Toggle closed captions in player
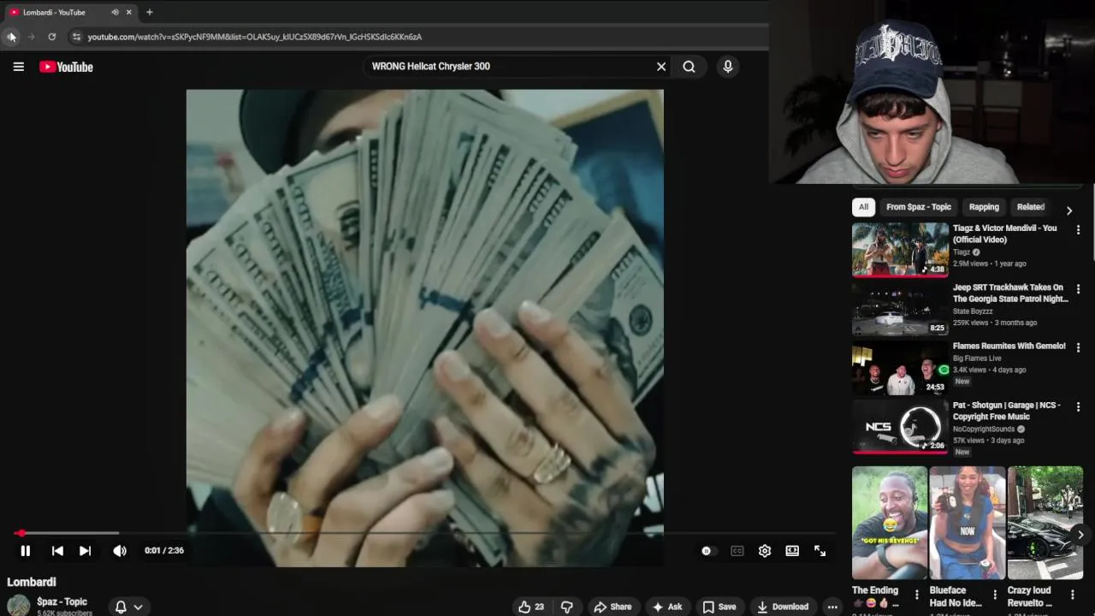Viewport: 1095px width, 616px height. pos(737,551)
